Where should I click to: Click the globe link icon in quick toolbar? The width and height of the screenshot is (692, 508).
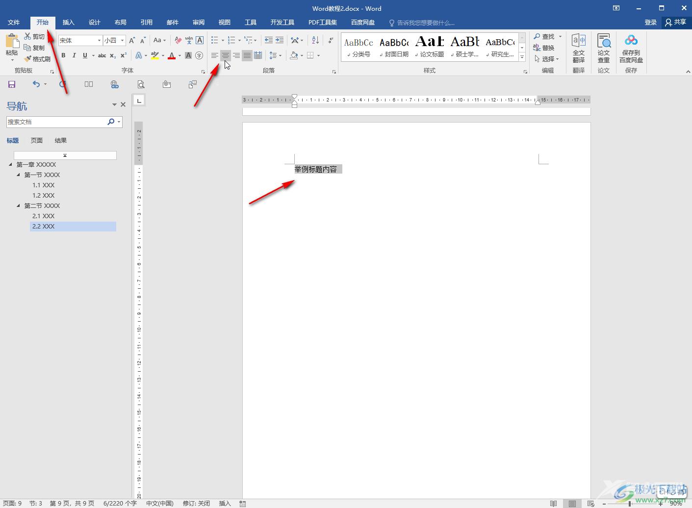tap(115, 84)
